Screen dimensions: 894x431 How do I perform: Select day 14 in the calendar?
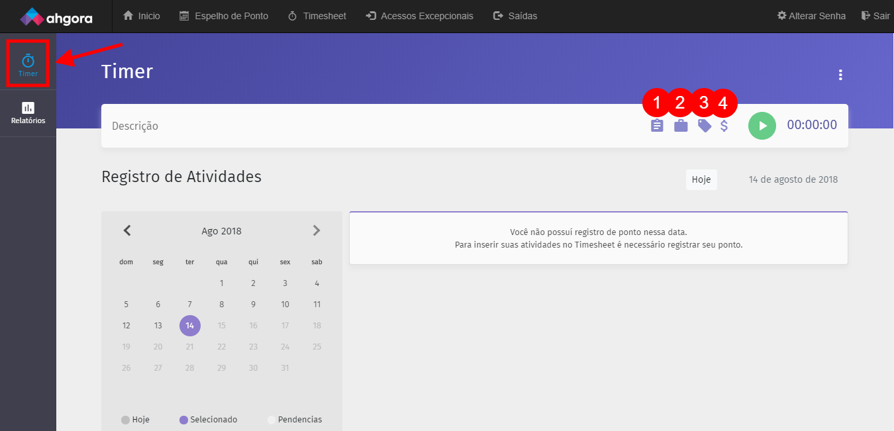pyautogui.click(x=190, y=325)
